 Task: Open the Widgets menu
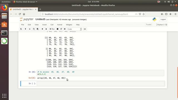[x=69, y=25]
